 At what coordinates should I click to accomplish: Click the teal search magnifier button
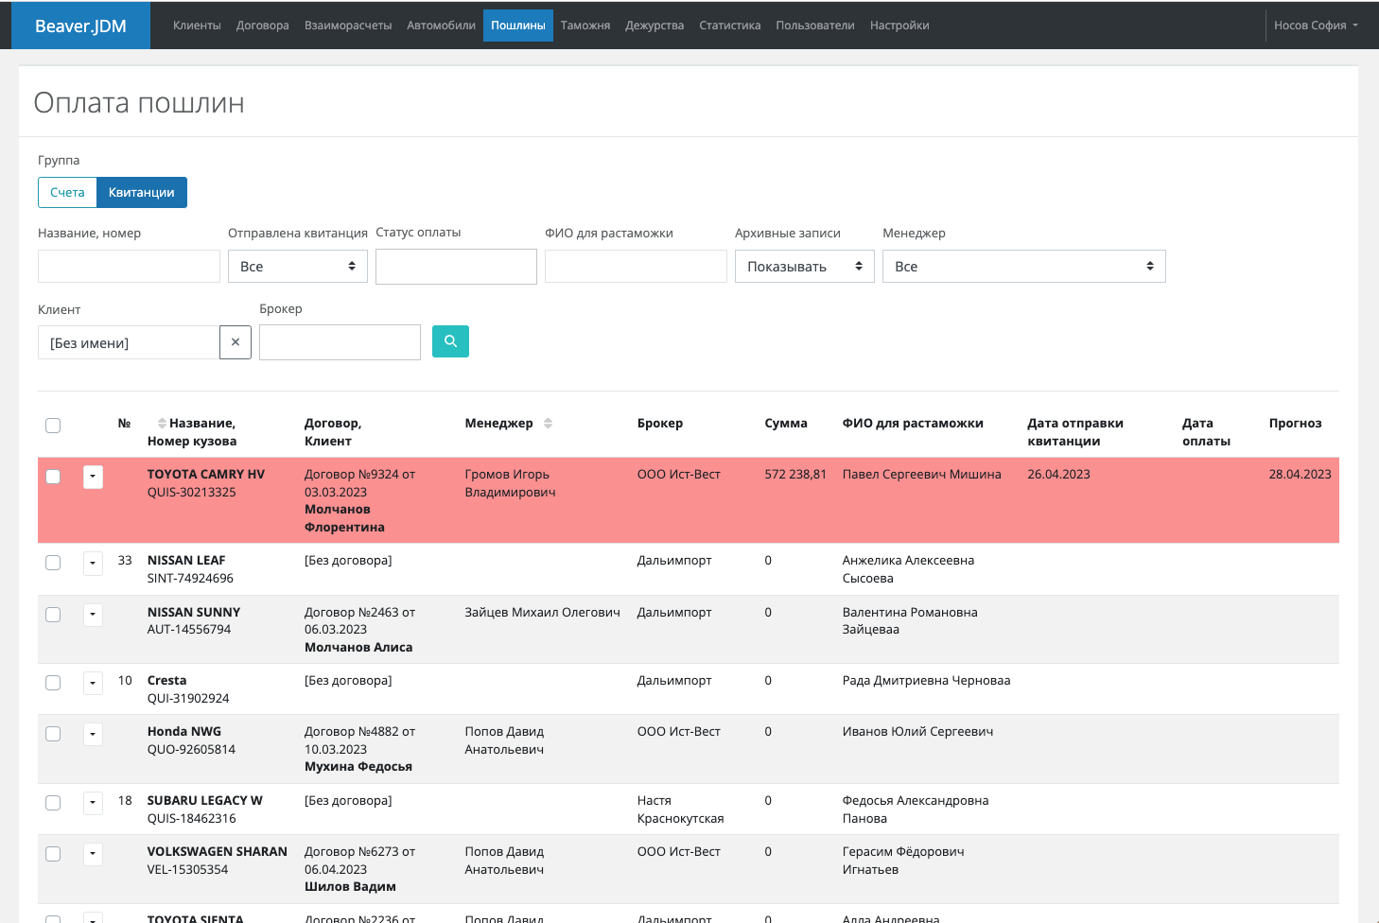coord(450,341)
